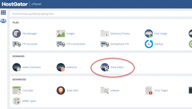192x109 pixels.
Task: Click the Images icon
Action: pos(61,34)
